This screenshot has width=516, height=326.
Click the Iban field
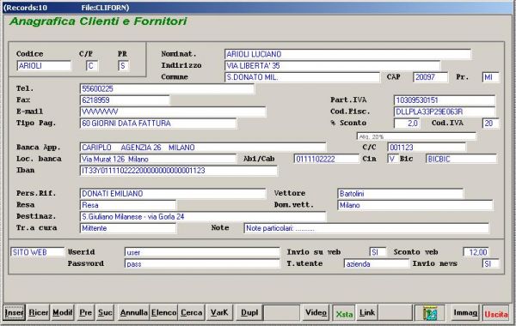coord(178,171)
